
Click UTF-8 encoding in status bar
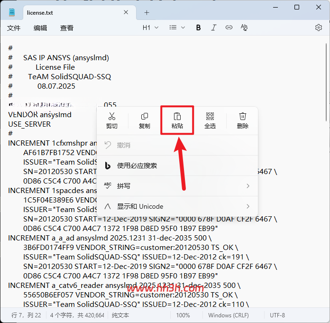click(277, 315)
